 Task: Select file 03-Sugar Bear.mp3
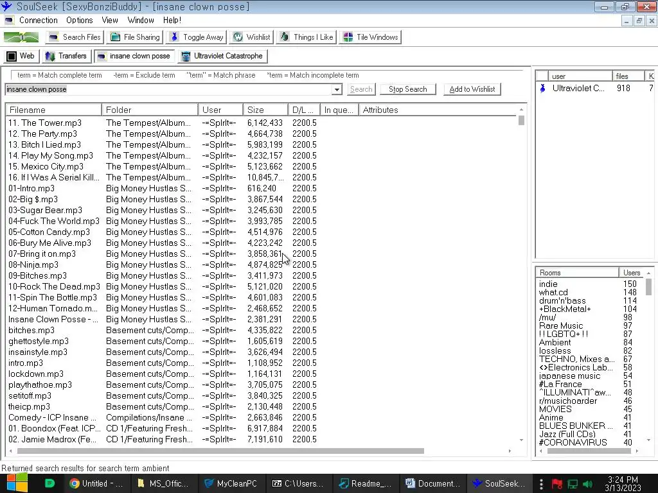coord(46,210)
